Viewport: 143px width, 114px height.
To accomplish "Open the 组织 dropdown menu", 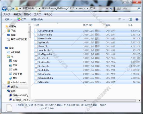I will (x=8, y=19).
